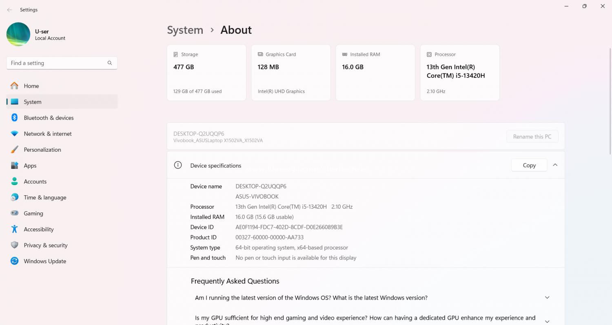The width and height of the screenshot is (612, 325).
Task: Click the Find a setting search box
Action: pos(57,63)
